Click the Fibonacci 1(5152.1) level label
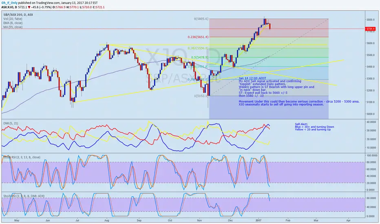380x224 pixels. (201, 96)
